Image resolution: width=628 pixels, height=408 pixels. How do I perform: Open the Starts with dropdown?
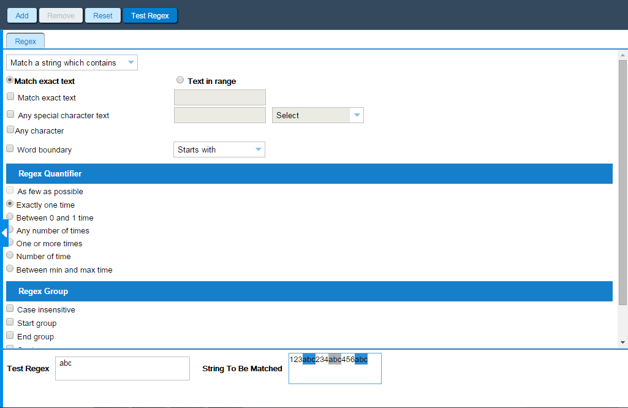coord(219,149)
